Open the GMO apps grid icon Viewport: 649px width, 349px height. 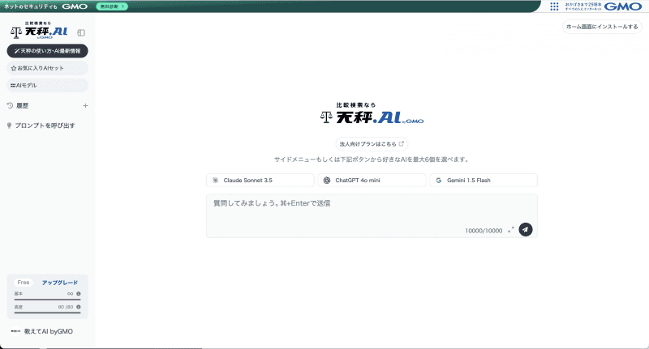pos(554,6)
